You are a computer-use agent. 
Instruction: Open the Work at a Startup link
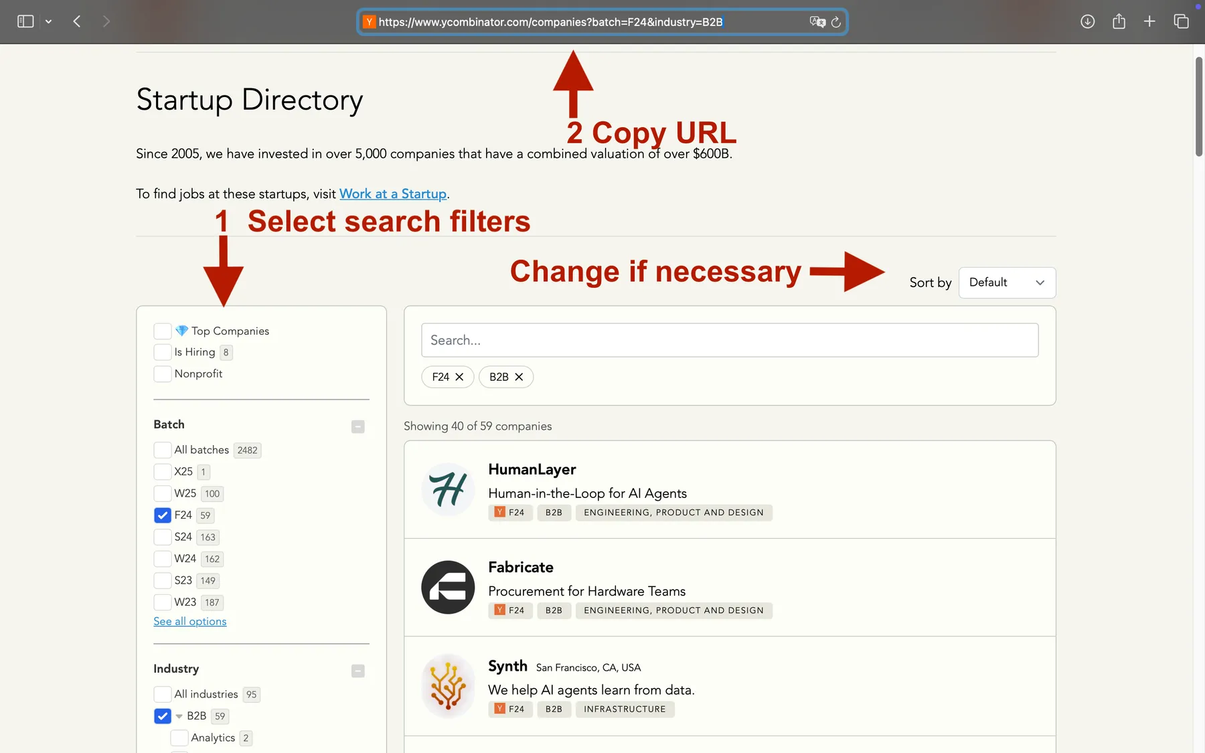click(x=393, y=193)
